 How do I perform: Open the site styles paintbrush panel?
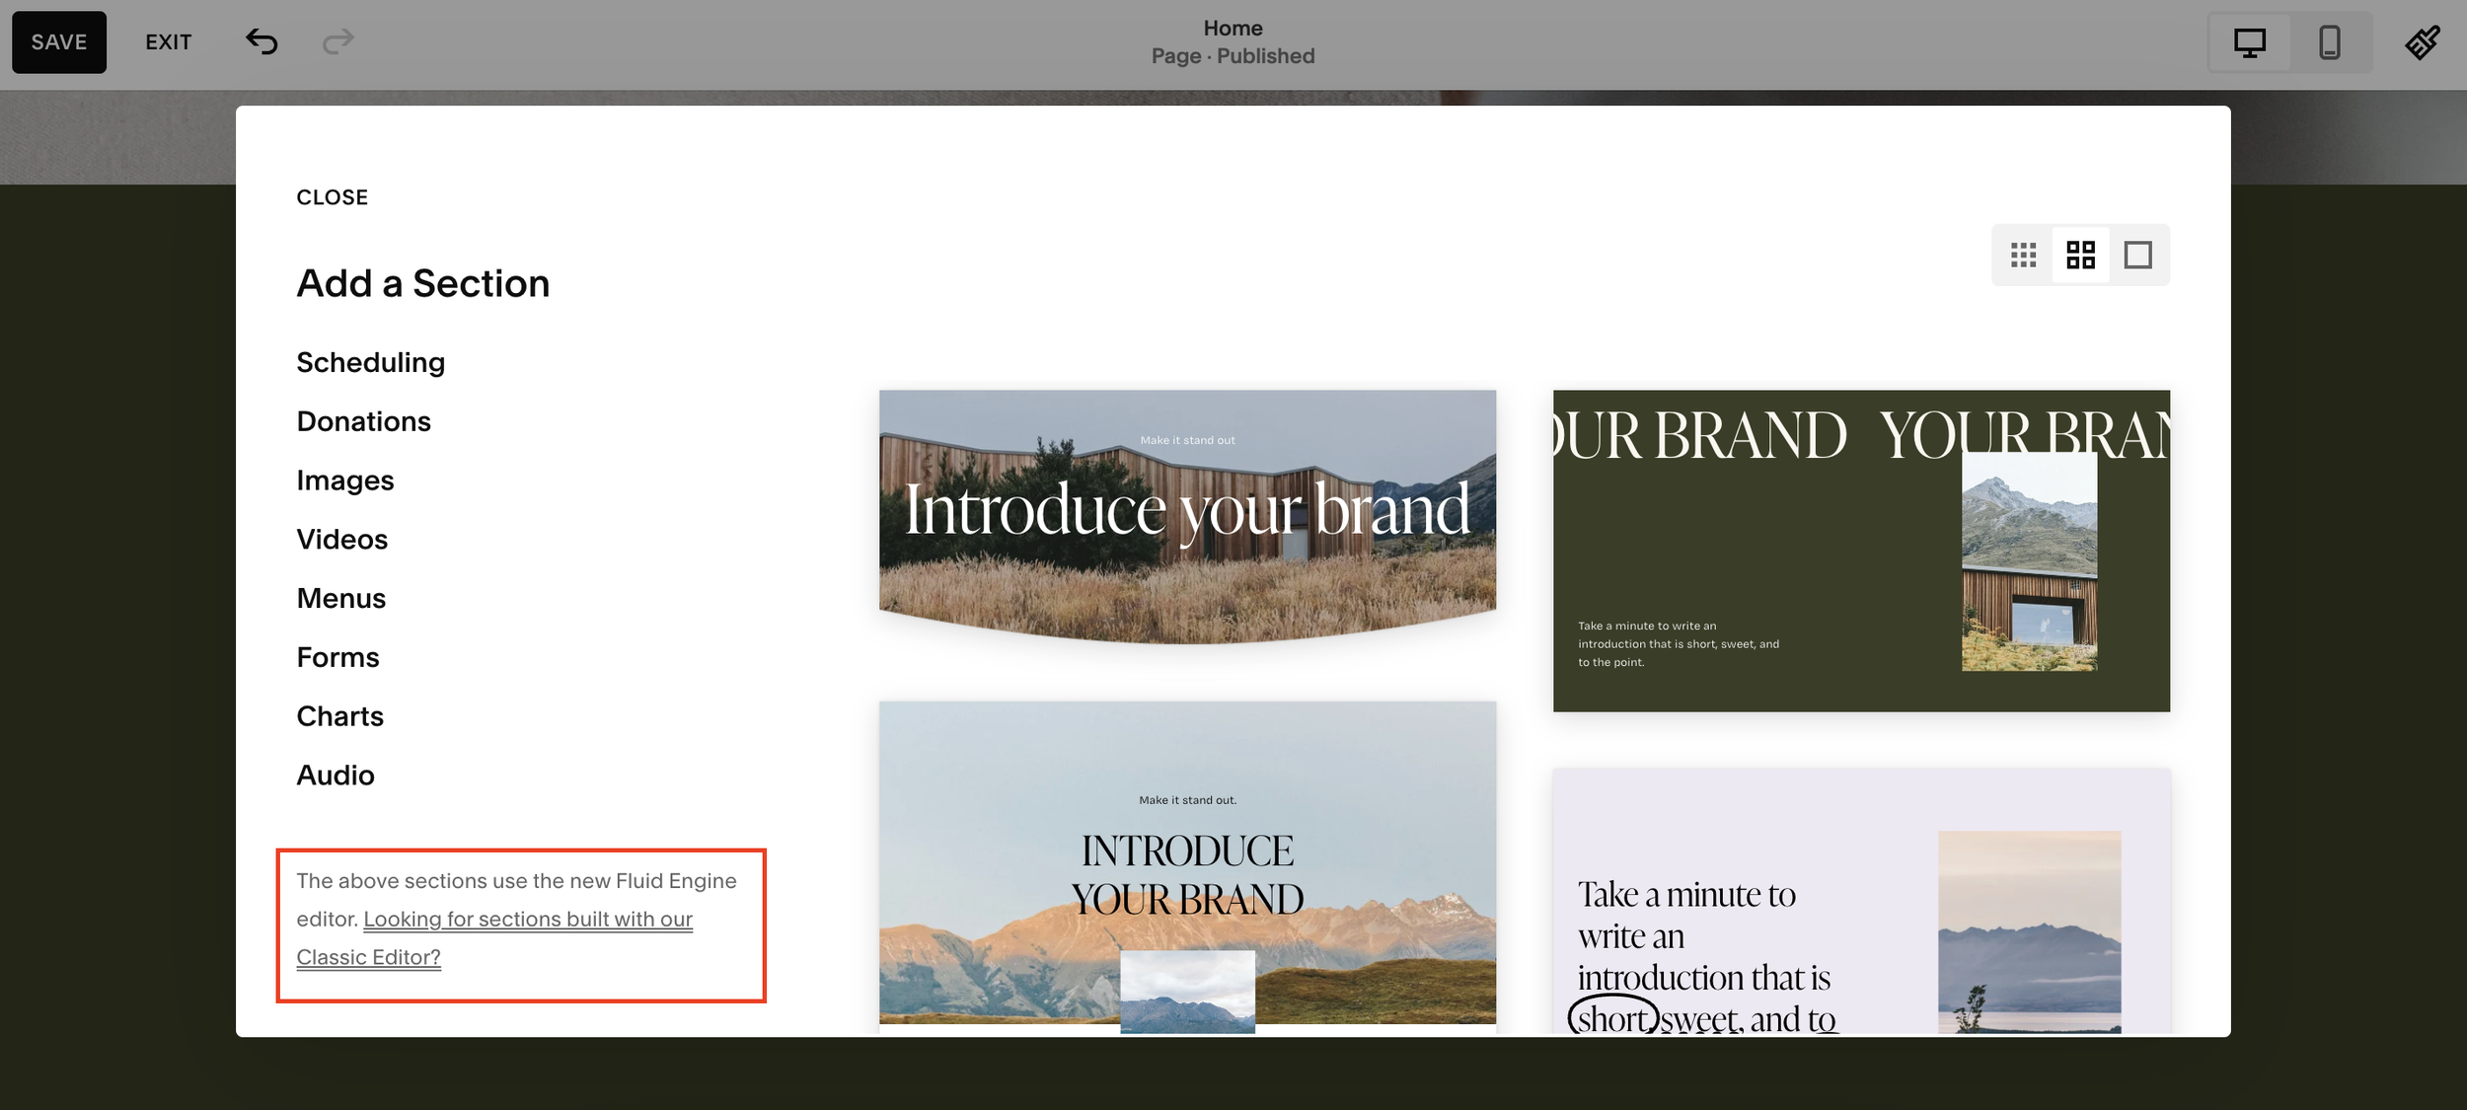point(2423,42)
